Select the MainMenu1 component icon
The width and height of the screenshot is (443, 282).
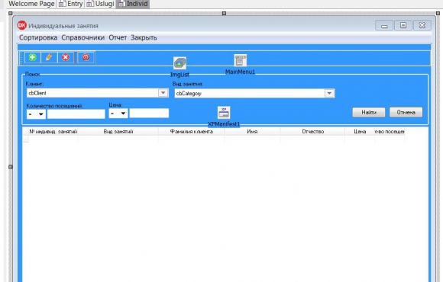pyautogui.click(x=240, y=61)
